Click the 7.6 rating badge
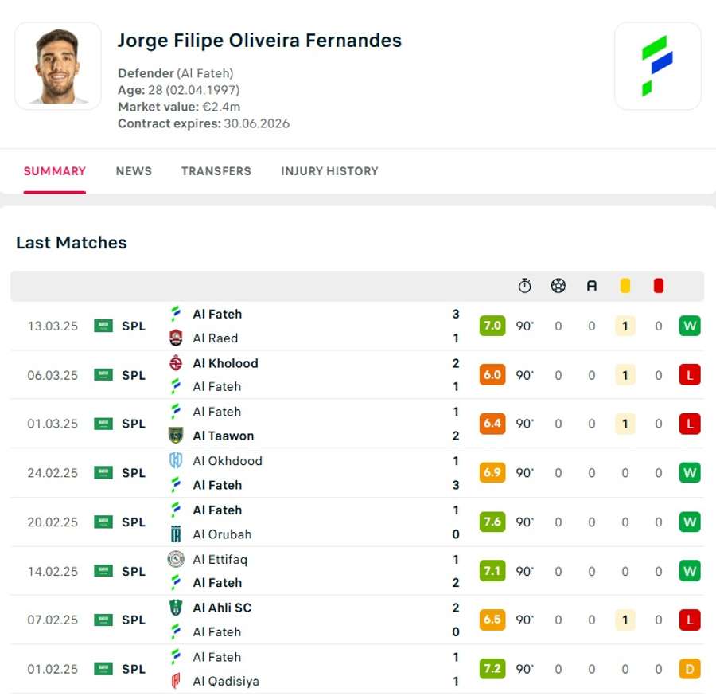 point(492,522)
